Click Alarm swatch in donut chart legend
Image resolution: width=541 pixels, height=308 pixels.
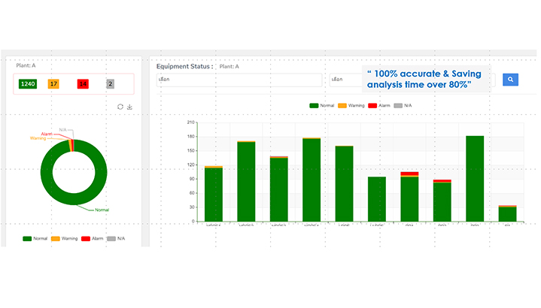point(85,238)
